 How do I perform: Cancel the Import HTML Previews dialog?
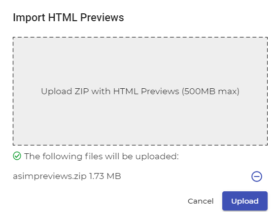201,201
